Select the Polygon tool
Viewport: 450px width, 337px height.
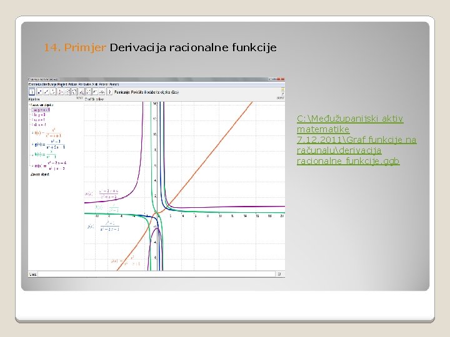tap(60, 92)
